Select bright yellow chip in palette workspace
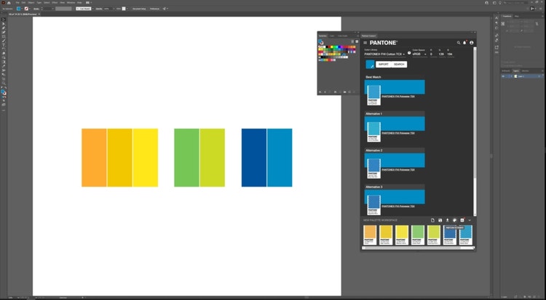Screen dimensions: 546x300 coord(402,235)
